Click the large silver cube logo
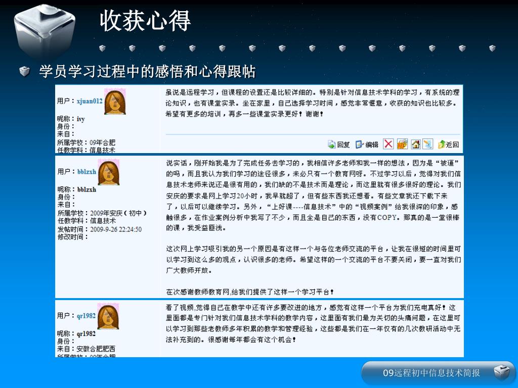Screen dimensions: 518x388 (x=45, y=31)
